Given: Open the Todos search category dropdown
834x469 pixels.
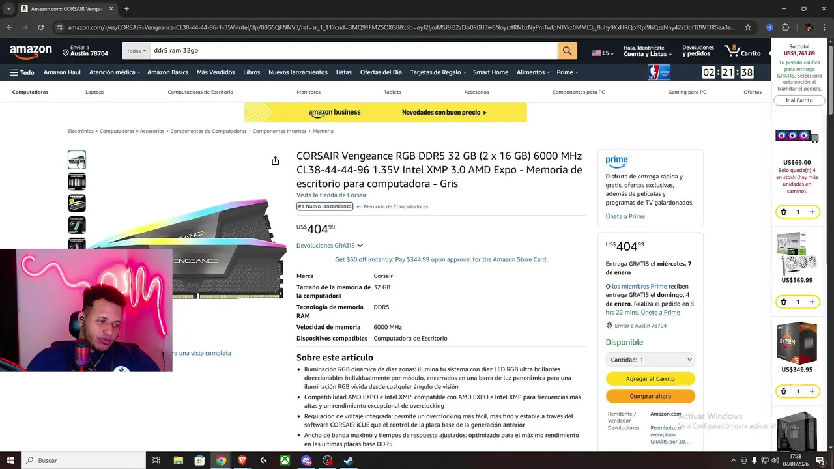Looking at the screenshot, I should coord(136,51).
